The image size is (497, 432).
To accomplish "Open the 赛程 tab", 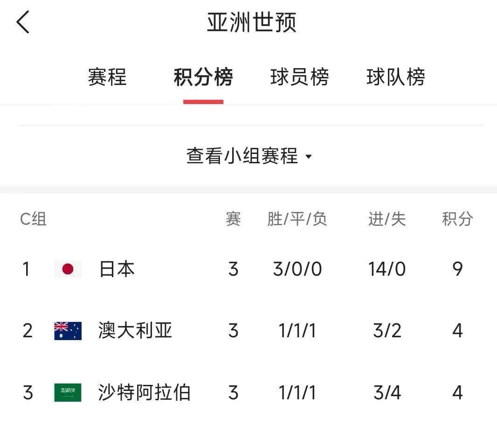I will point(107,77).
